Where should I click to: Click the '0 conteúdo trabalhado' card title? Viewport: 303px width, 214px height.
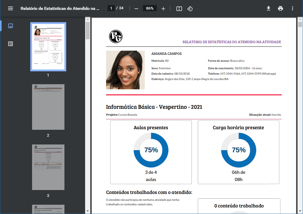click(x=239, y=206)
